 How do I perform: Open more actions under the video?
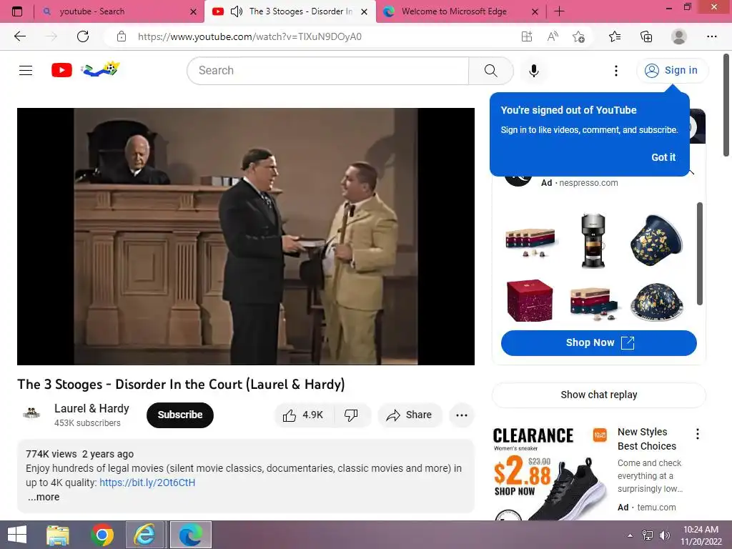(461, 415)
